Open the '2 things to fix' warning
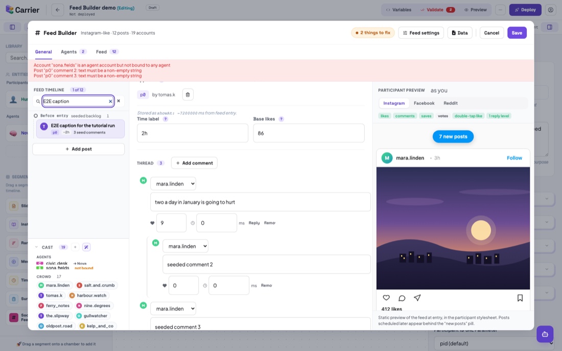562x351 pixels. (373, 33)
